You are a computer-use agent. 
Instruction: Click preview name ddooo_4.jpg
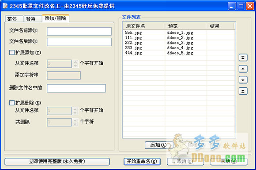tap(180, 48)
